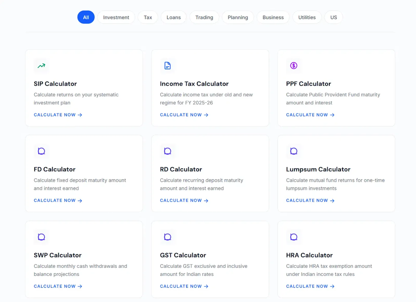Click the HRA Calculator heading
This screenshot has width=416, height=302.
(309, 255)
